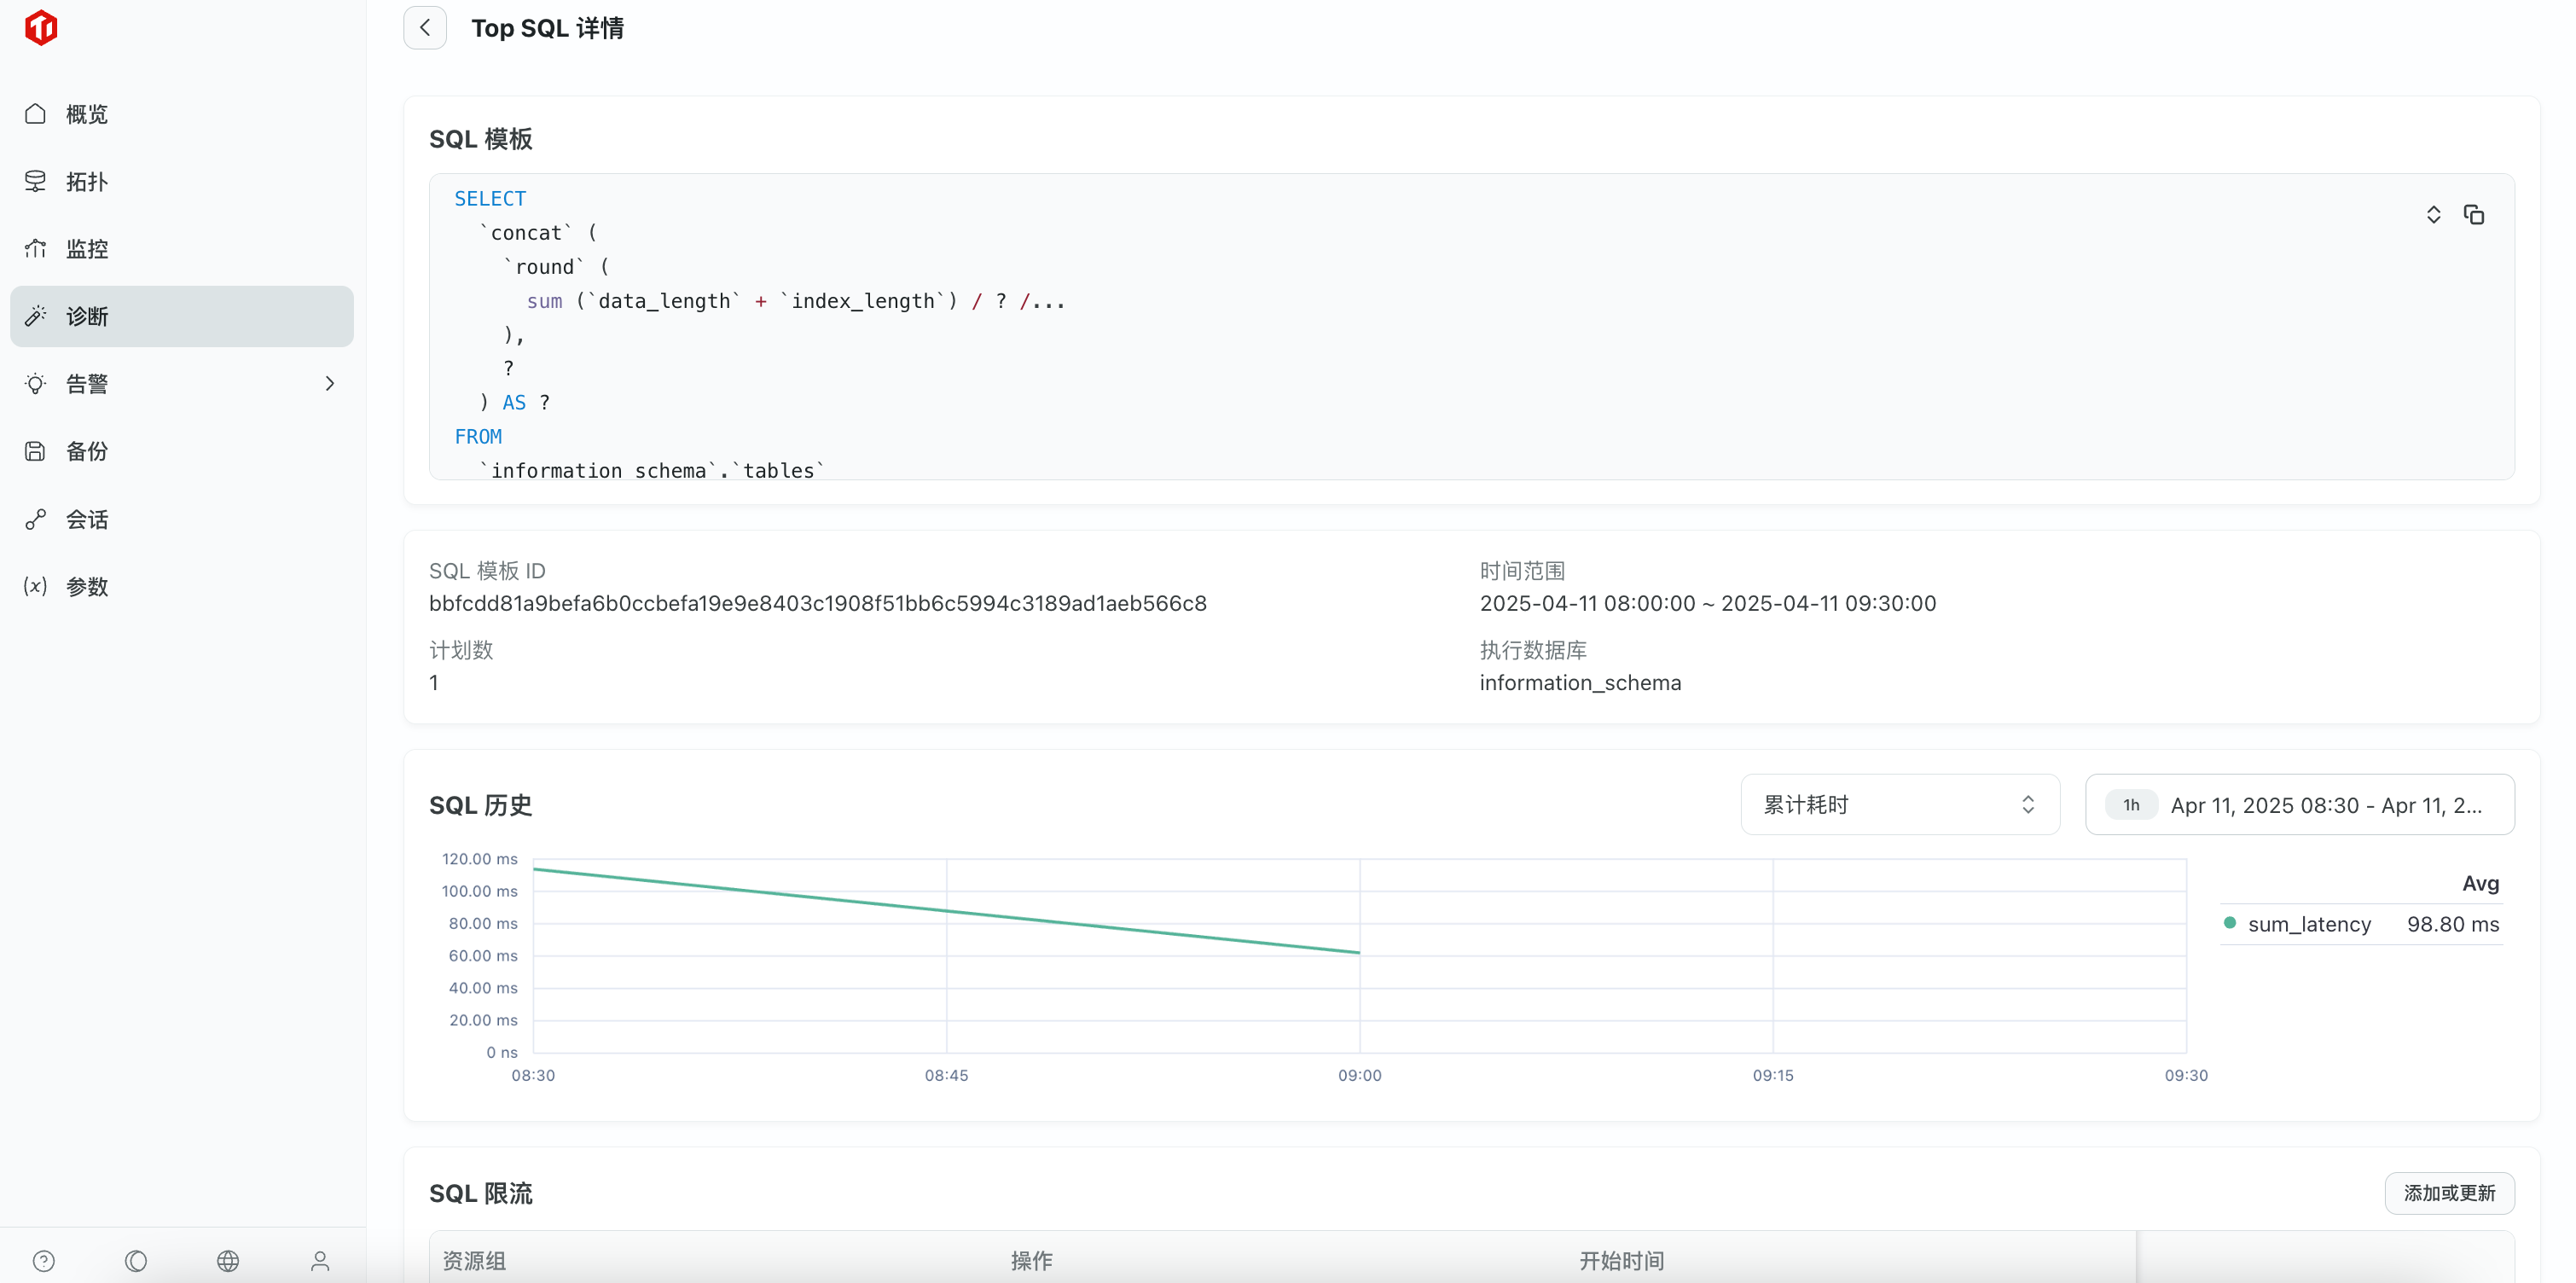The height and width of the screenshot is (1283, 2576).
Task: Click the 开始时间 column header
Action: pos(1621,1260)
